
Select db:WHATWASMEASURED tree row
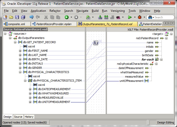(x=53, y=93)
